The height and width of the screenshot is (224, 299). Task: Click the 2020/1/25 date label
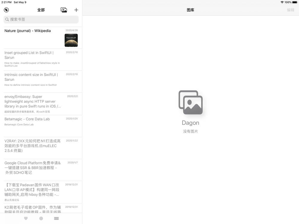(72, 119)
